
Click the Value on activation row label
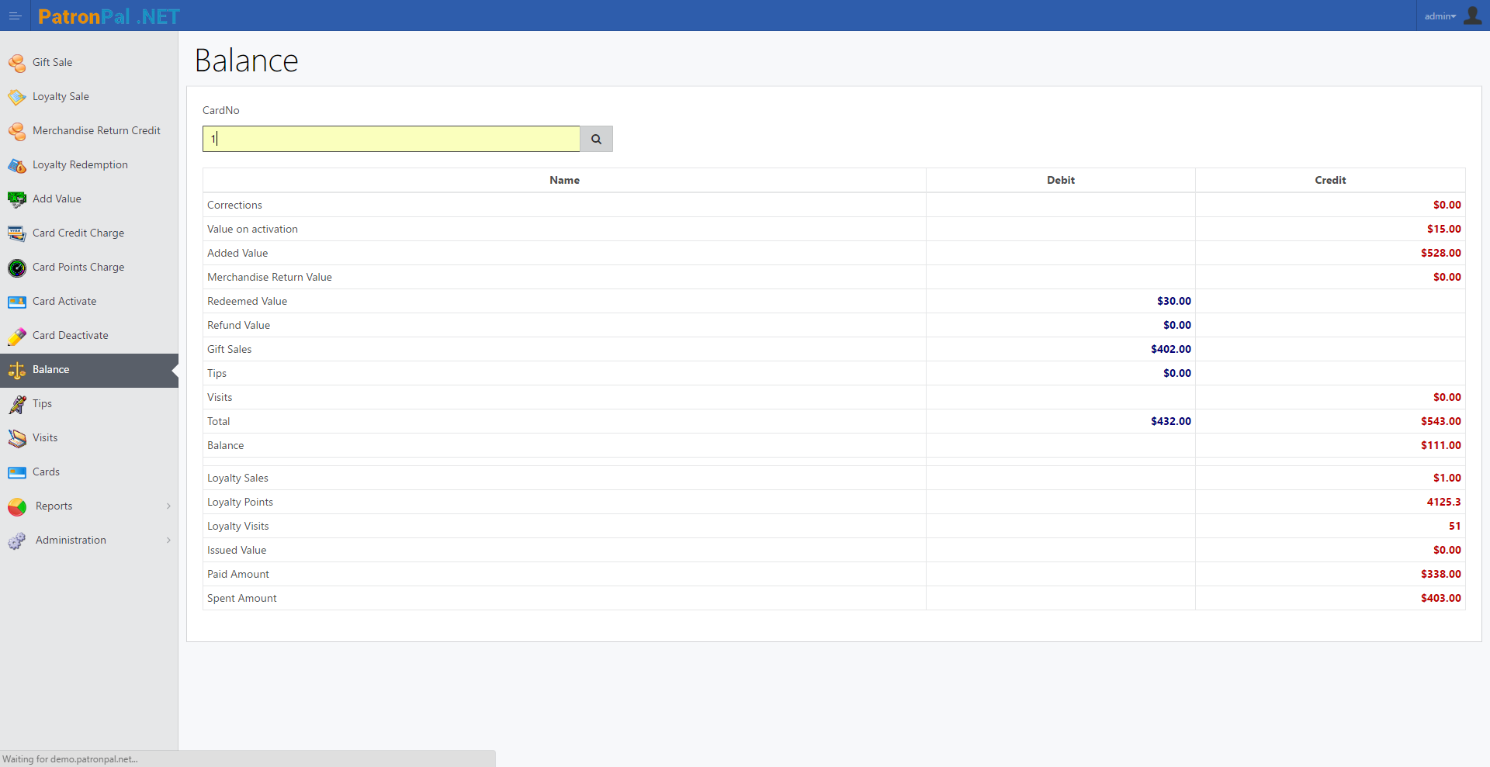tap(252, 229)
